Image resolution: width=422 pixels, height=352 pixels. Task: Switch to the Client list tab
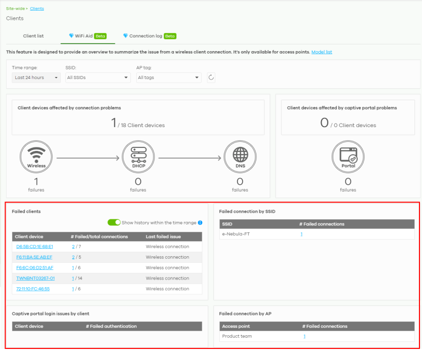(x=33, y=36)
